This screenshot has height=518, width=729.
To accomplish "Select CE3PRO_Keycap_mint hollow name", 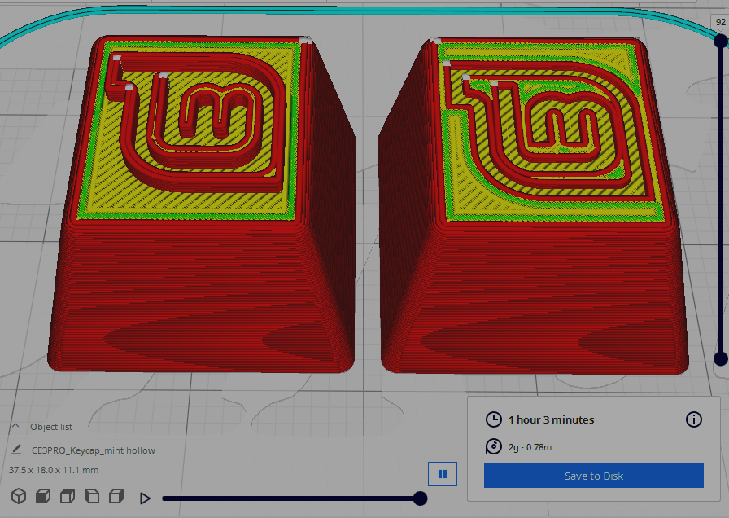I will [94, 450].
